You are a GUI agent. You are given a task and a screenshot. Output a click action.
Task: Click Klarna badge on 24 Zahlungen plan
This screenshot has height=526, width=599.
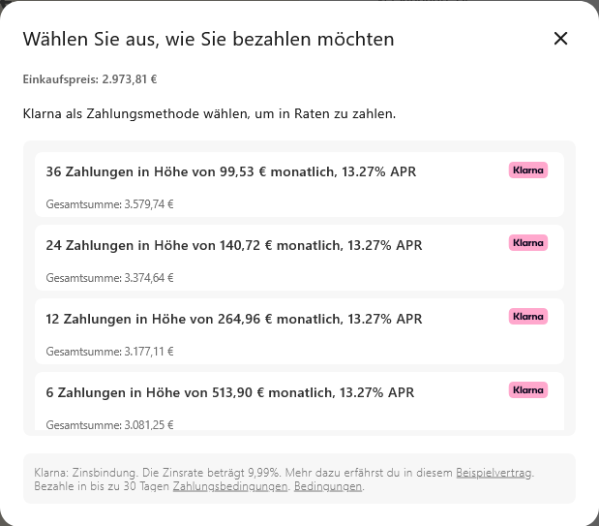point(528,243)
